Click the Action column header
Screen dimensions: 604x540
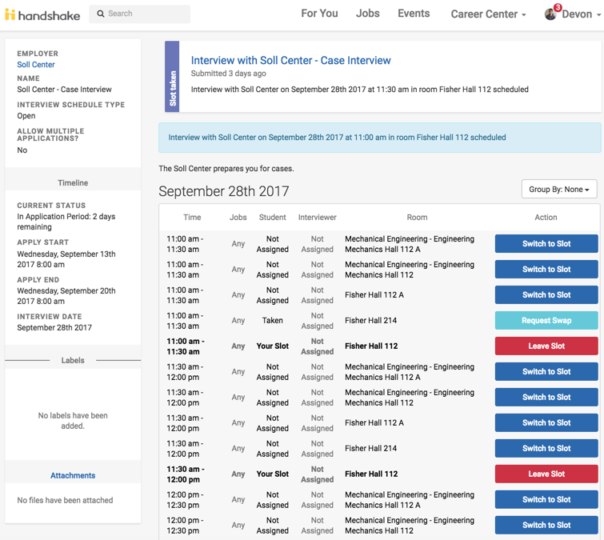pyautogui.click(x=546, y=218)
